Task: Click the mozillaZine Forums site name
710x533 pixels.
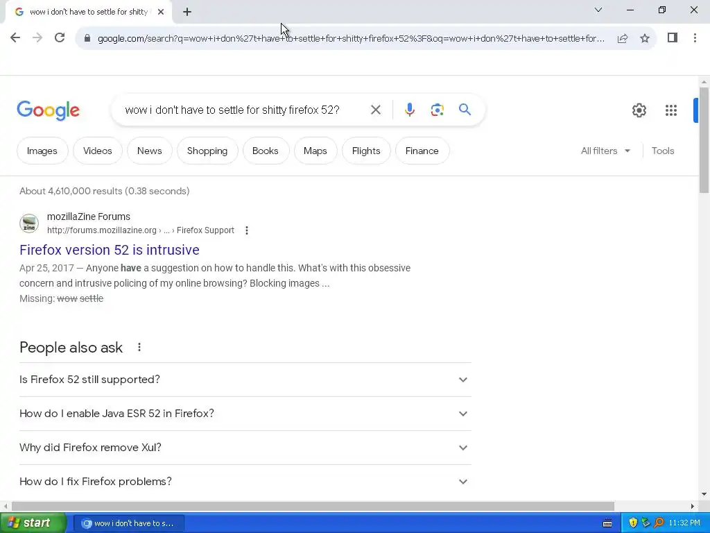Action: [x=89, y=217]
